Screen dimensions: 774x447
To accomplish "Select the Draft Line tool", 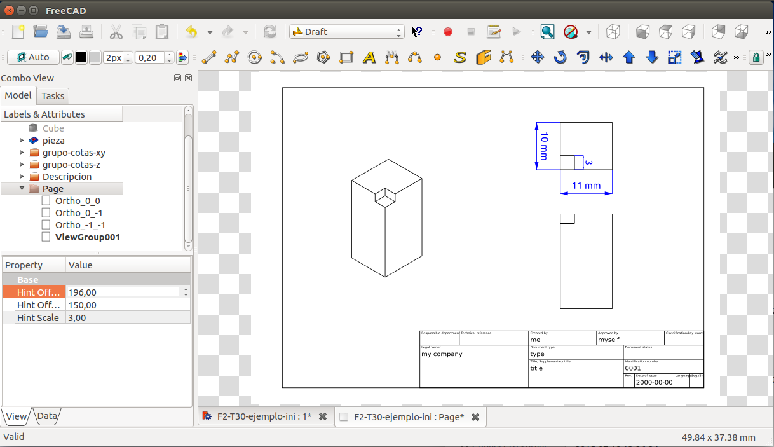I will (209, 58).
